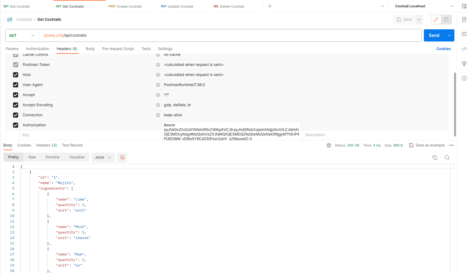Open response Headers (3) tab

tap(46, 145)
